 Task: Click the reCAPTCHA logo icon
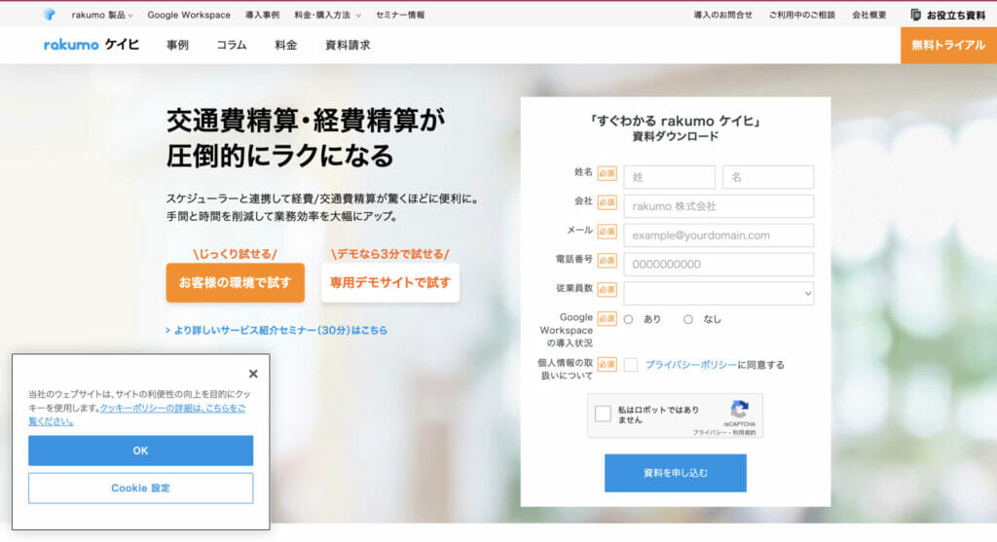pyautogui.click(x=740, y=409)
